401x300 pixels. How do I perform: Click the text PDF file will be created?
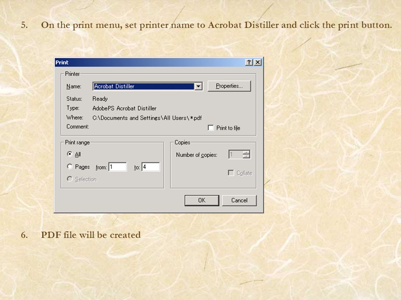point(91,235)
